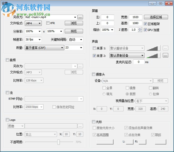Open video save-as browse ellipsis button
This screenshot has height=152, width=174.
click(80, 17)
